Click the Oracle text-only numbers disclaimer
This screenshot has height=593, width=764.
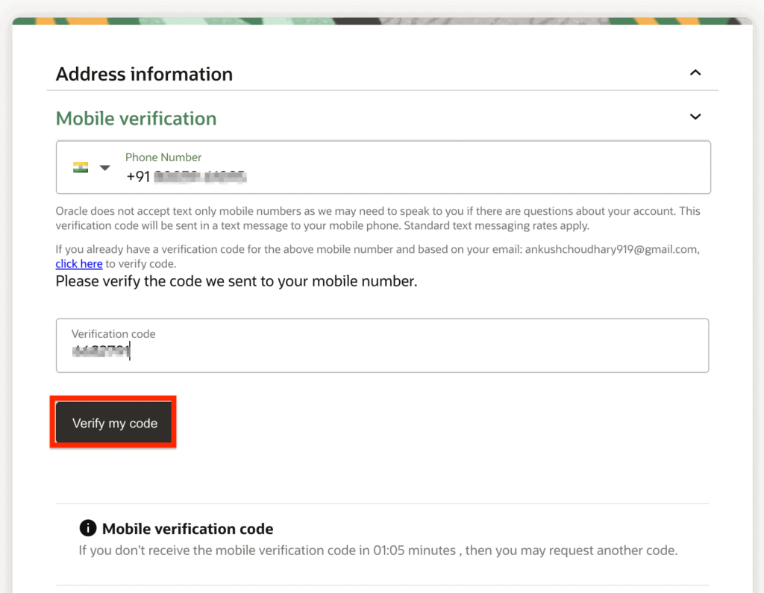[378, 218]
